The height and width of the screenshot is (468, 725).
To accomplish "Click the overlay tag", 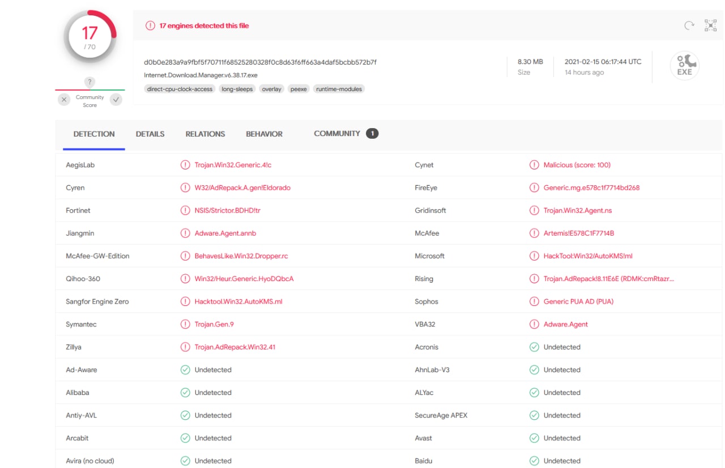I will (x=271, y=89).
